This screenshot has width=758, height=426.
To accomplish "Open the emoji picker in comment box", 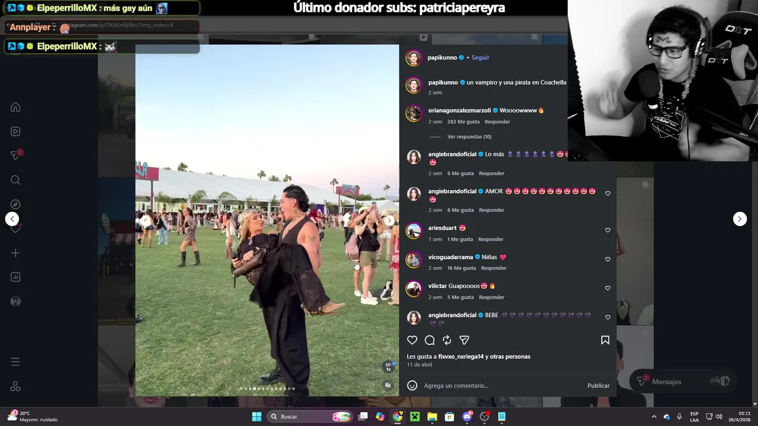I will coord(412,386).
